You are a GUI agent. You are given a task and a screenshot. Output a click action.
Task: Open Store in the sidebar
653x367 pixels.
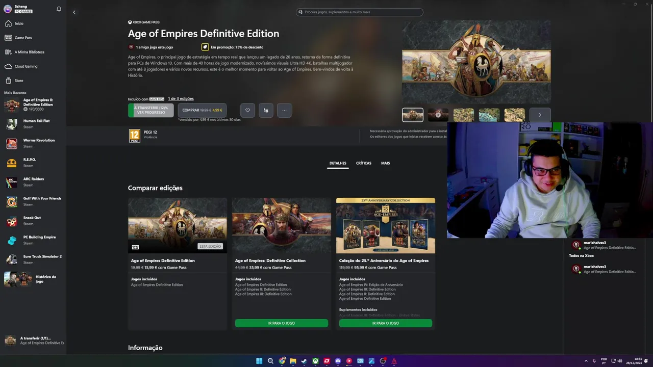coord(33,81)
